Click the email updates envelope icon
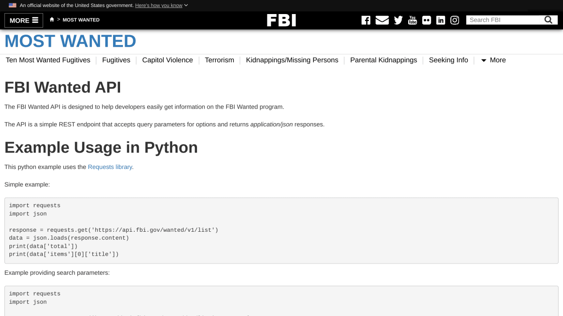This screenshot has height=316, width=563. [x=382, y=20]
